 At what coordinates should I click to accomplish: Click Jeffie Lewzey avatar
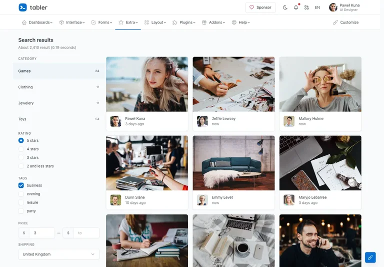[202, 121]
